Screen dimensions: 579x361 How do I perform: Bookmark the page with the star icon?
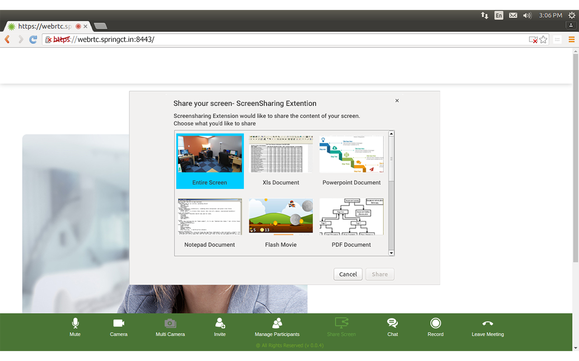(x=543, y=40)
